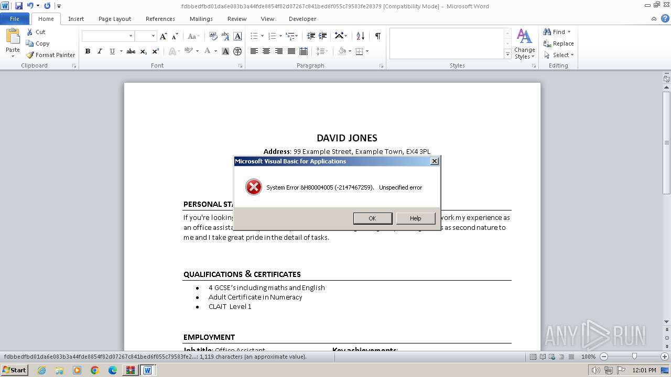Open Internet Explorer from taskbar

click(x=41, y=370)
